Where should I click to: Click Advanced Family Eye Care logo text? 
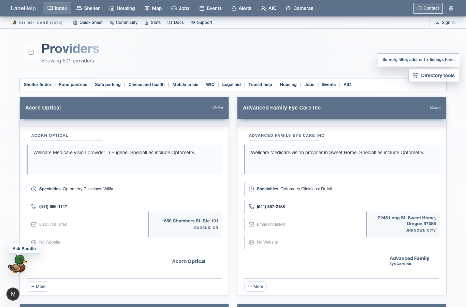pyautogui.click(x=409, y=261)
